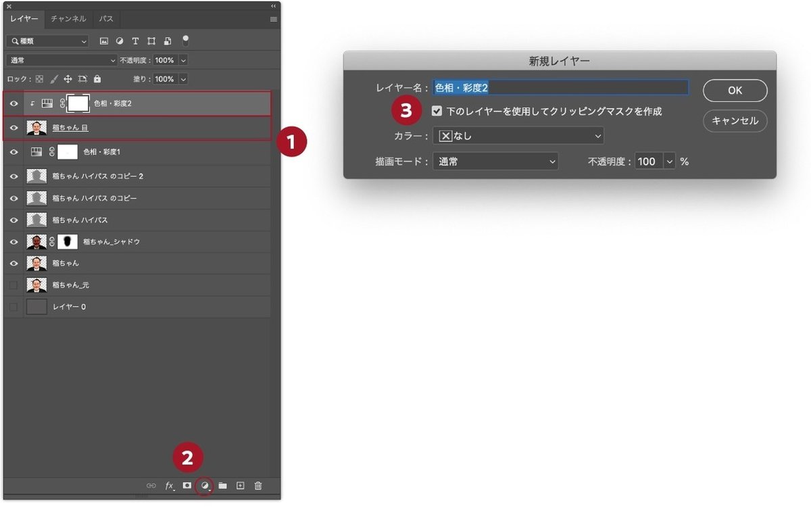Click the link layers icon

point(151,485)
